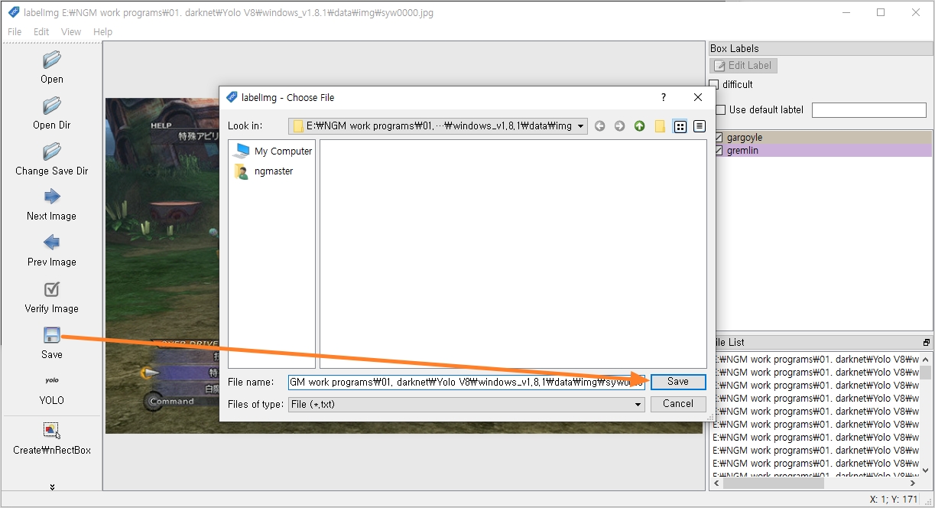Click the File name input field

point(466,382)
